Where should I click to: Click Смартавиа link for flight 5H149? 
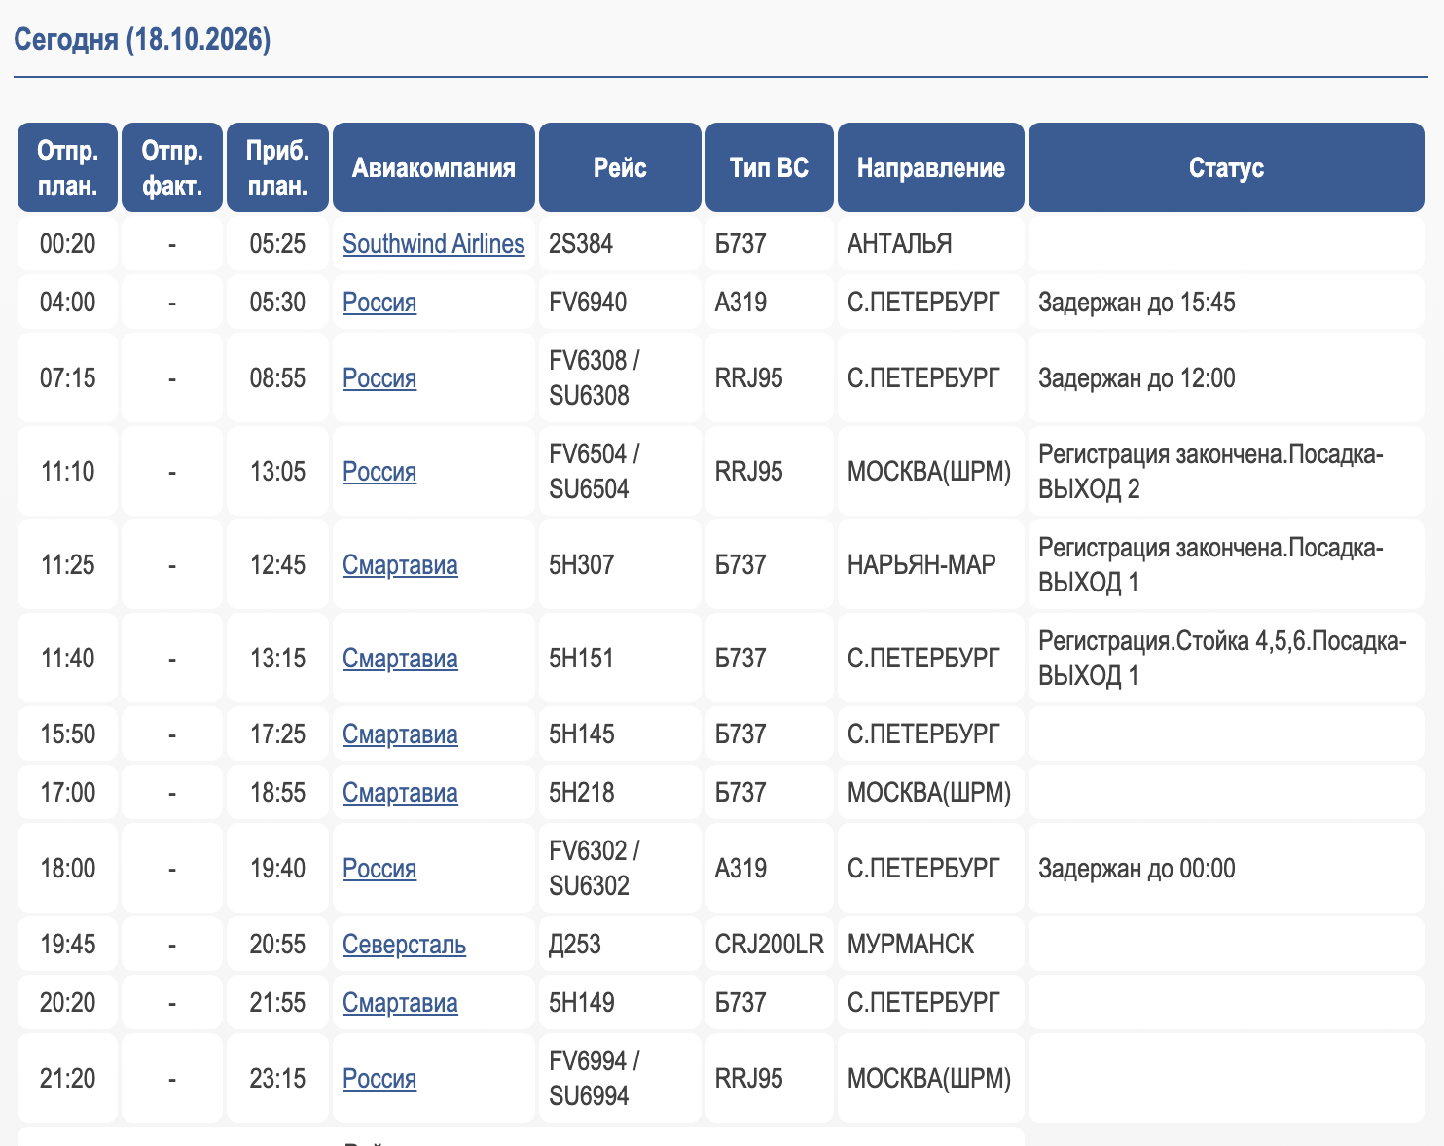tap(400, 1002)
